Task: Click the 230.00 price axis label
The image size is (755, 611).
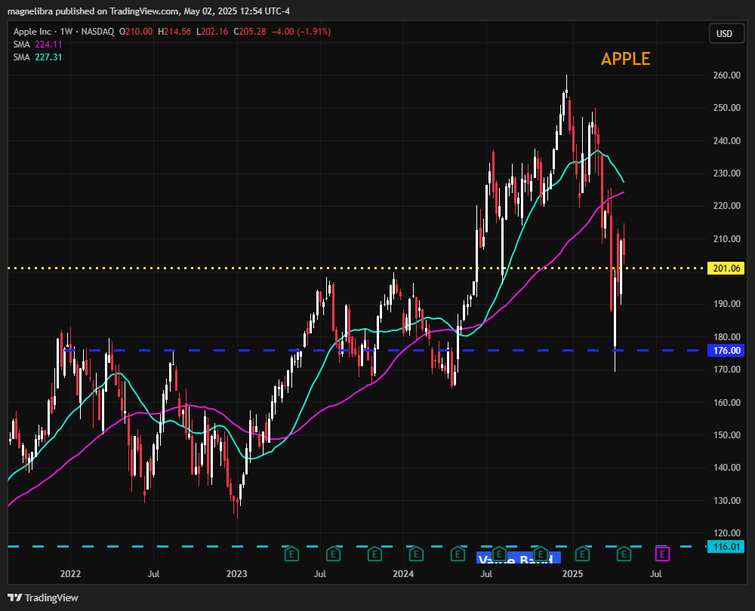Action: coord(726,173)
